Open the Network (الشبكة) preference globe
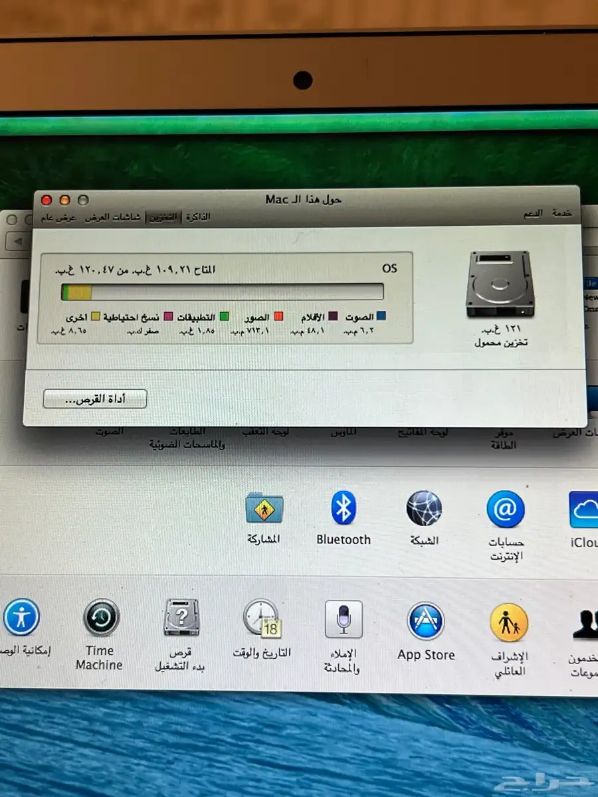Viewport: 598px width, 797px height. [x=424, y=509]
